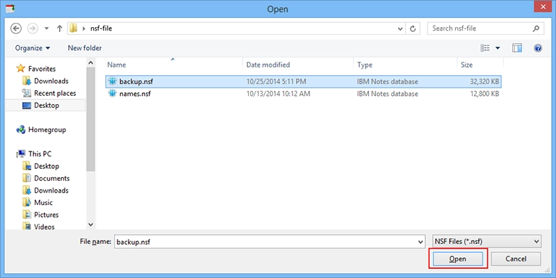Click the sidebar scroll up arrow

pyautogui.click(x=91, y=63)
